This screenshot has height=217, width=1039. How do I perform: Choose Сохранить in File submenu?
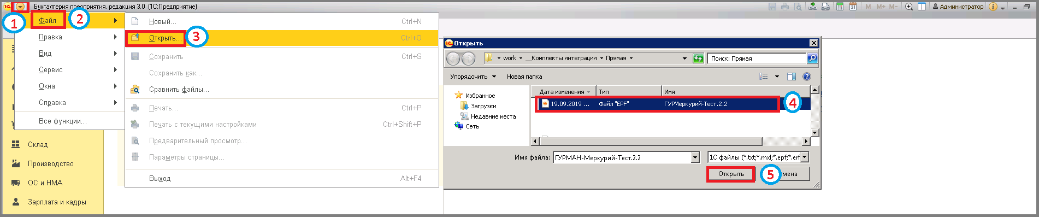pos(282,56)
